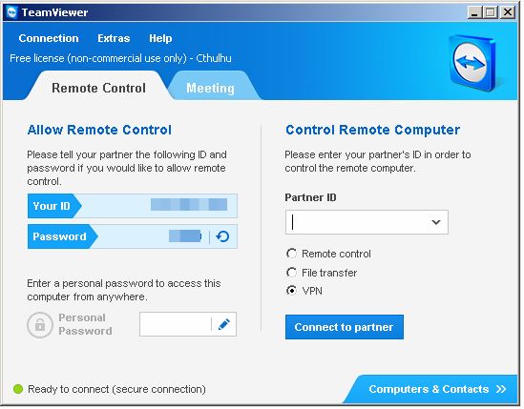Click the Control Remote Computer heading
This screenshot has width=524, height=409.
click(x=373, y=130)
